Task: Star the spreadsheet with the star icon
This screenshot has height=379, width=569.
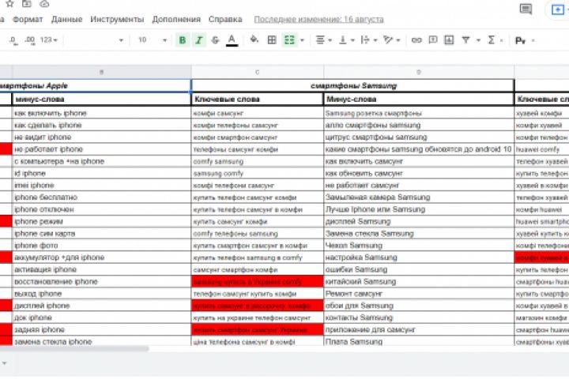Action: 9,3
